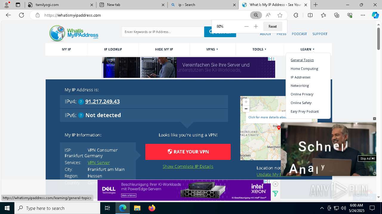382x214 pixels.
Task: Open Browser essentials heart icon
Action: coord(350,15)
